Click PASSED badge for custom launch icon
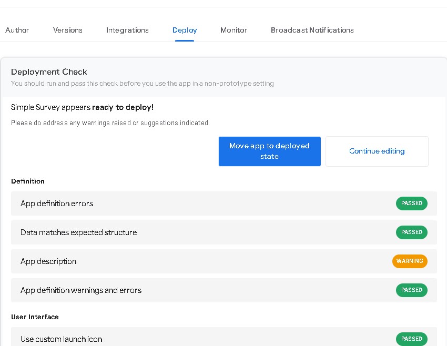This screenshot has width=447, height=346. click(x=411, y=339)
